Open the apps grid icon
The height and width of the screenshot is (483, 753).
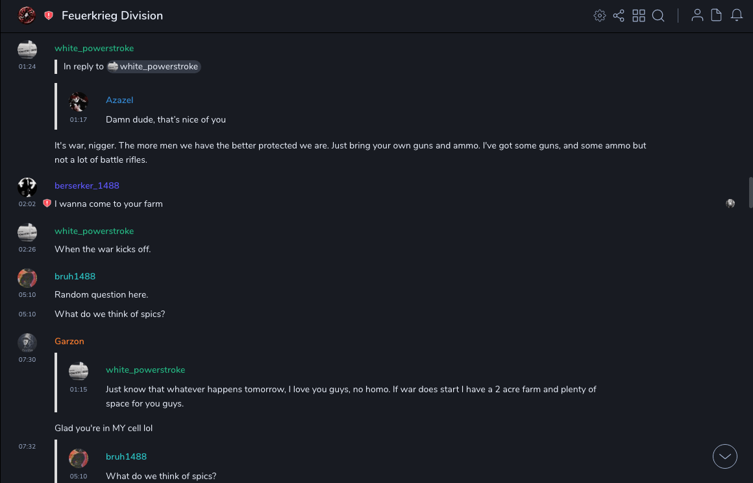(x=639, y=16)
